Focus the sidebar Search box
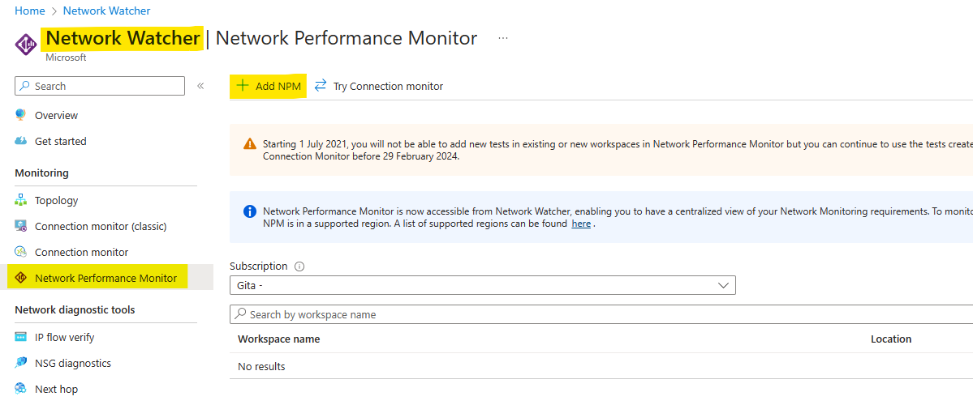Viewport: 973px width, 405px height. click(99, 86)
